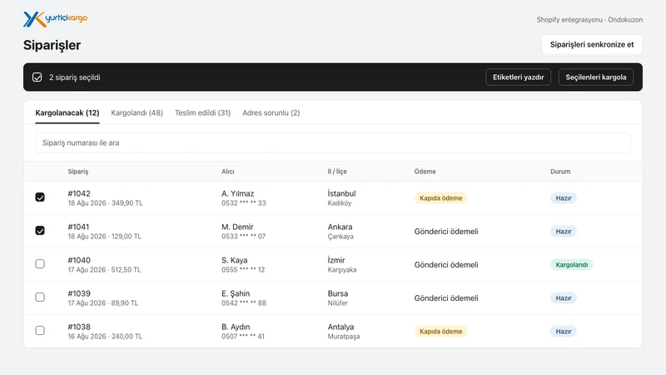The image size is (666, 375).
Task: Tick the checkbox for order #1039
Action: (40, 297)
